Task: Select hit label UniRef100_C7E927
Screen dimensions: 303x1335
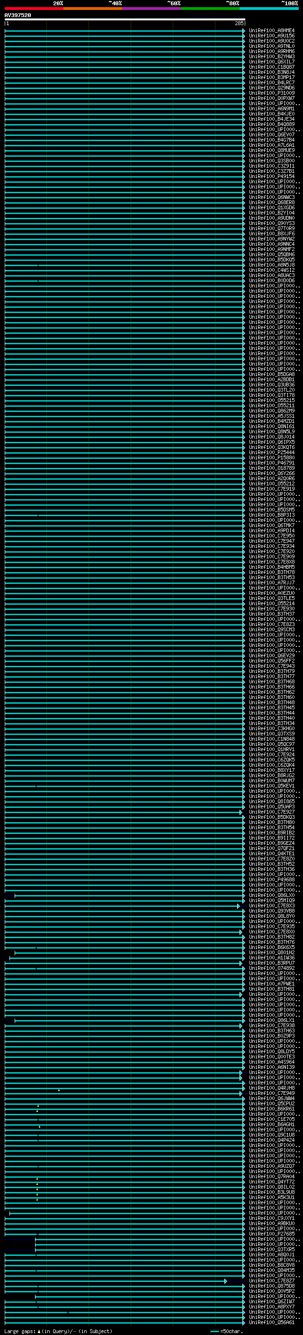Action: pyautogui.click(x=272, y=812)
